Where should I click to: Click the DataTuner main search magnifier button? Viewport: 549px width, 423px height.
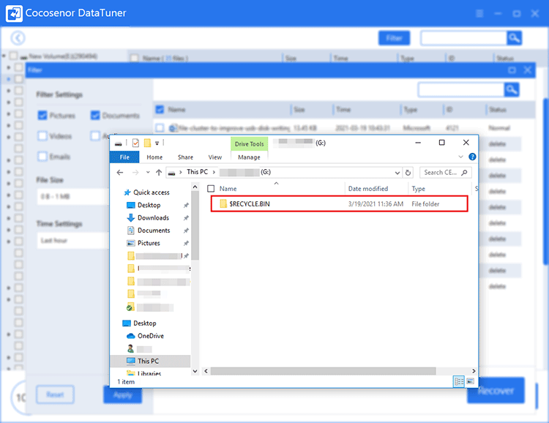coord(514,38)
